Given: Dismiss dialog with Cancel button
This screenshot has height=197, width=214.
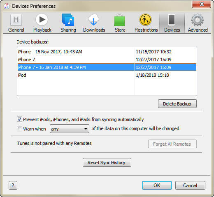Looking at the screenshot, I should point(190,186).
